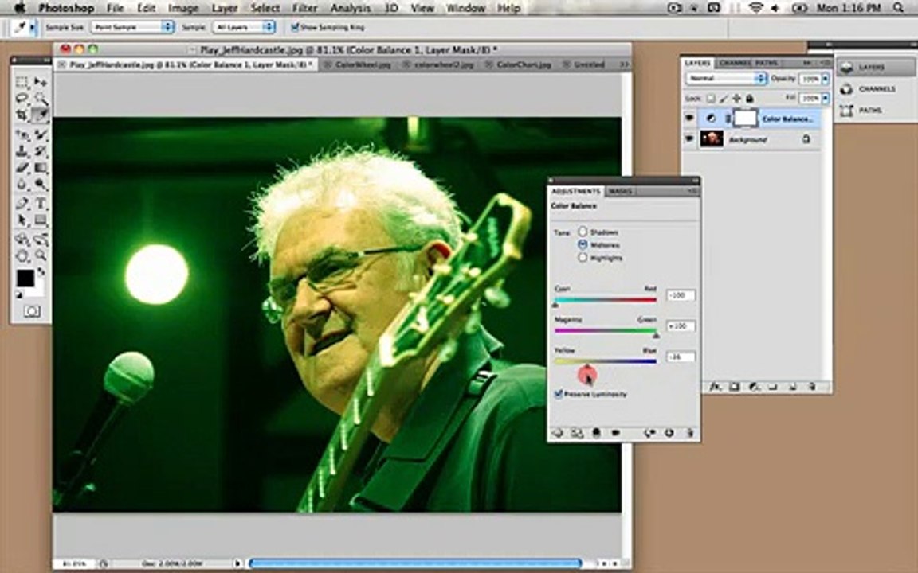Select the 3D Rotate tool
918x573 pixels.
(x=22, y=239)
